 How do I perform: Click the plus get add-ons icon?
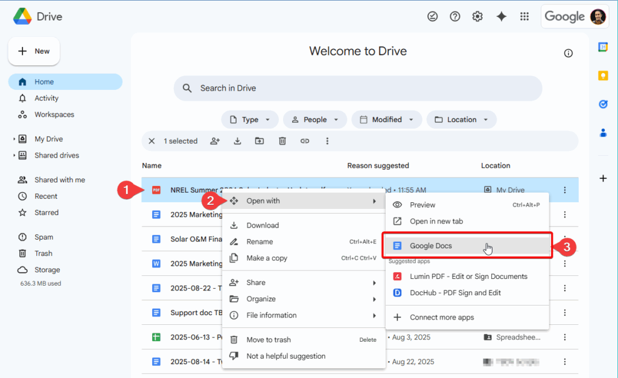point(603,179)
